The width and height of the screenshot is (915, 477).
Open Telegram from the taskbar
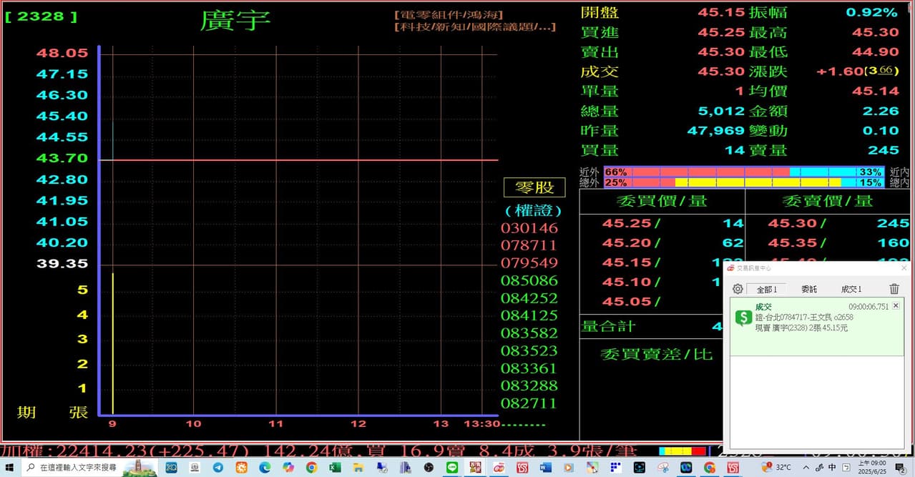218,468
